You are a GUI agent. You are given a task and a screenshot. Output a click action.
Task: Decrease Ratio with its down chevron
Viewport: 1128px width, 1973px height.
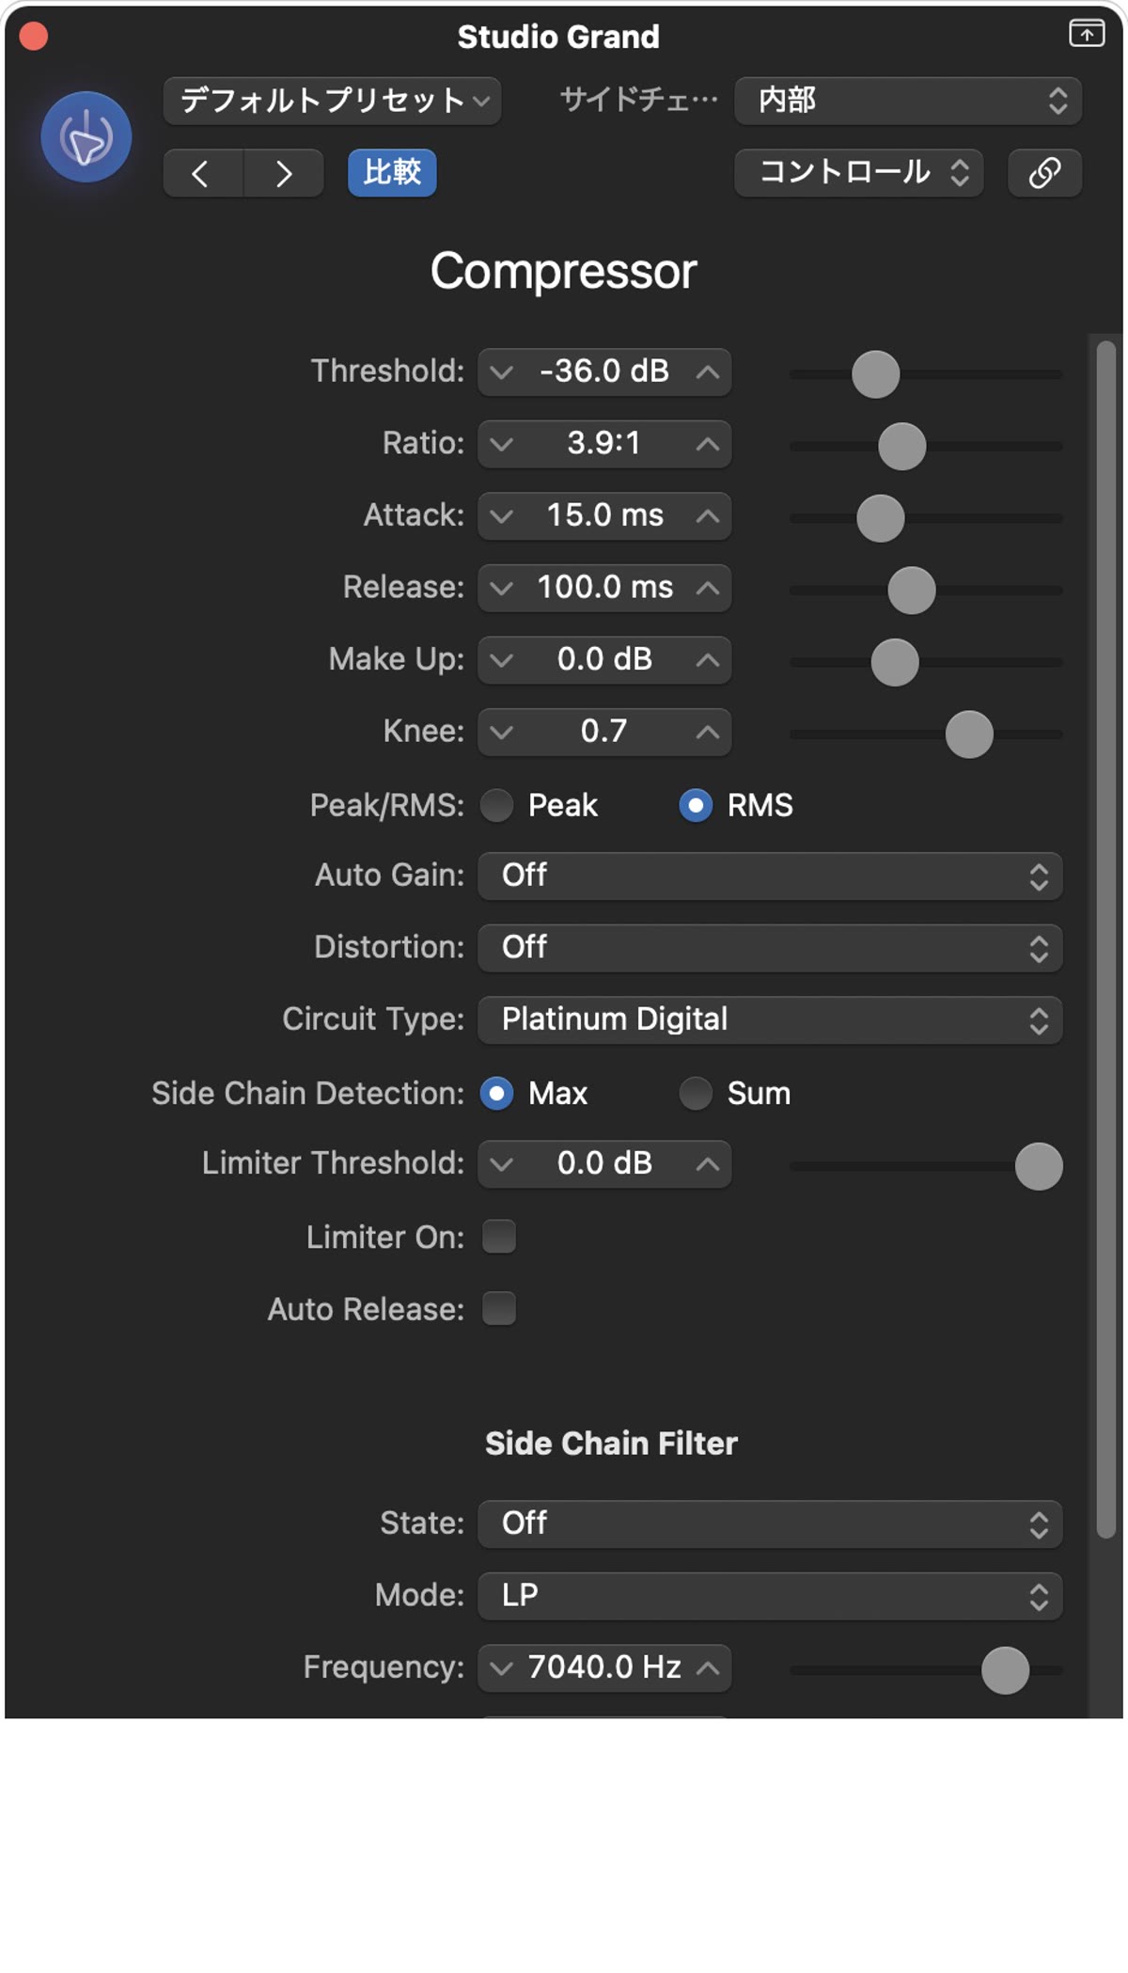(x=502, y=444)
